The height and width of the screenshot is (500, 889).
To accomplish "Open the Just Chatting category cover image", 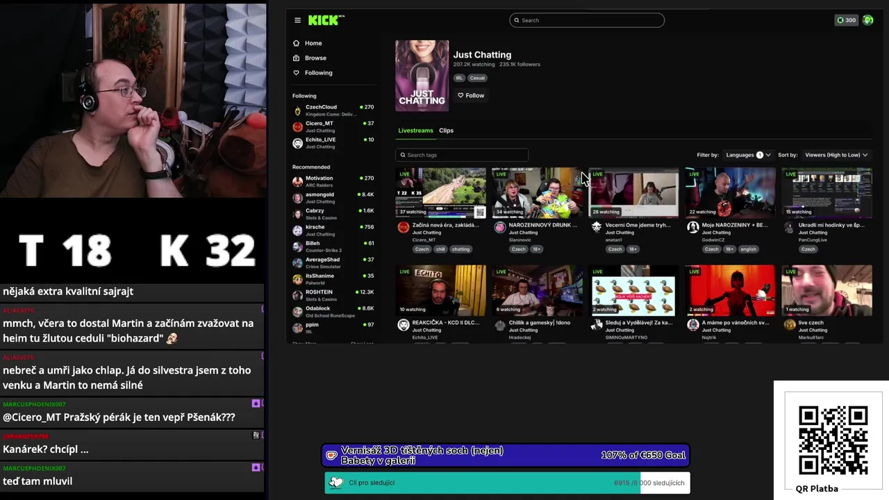I will [x=422, y=76].
